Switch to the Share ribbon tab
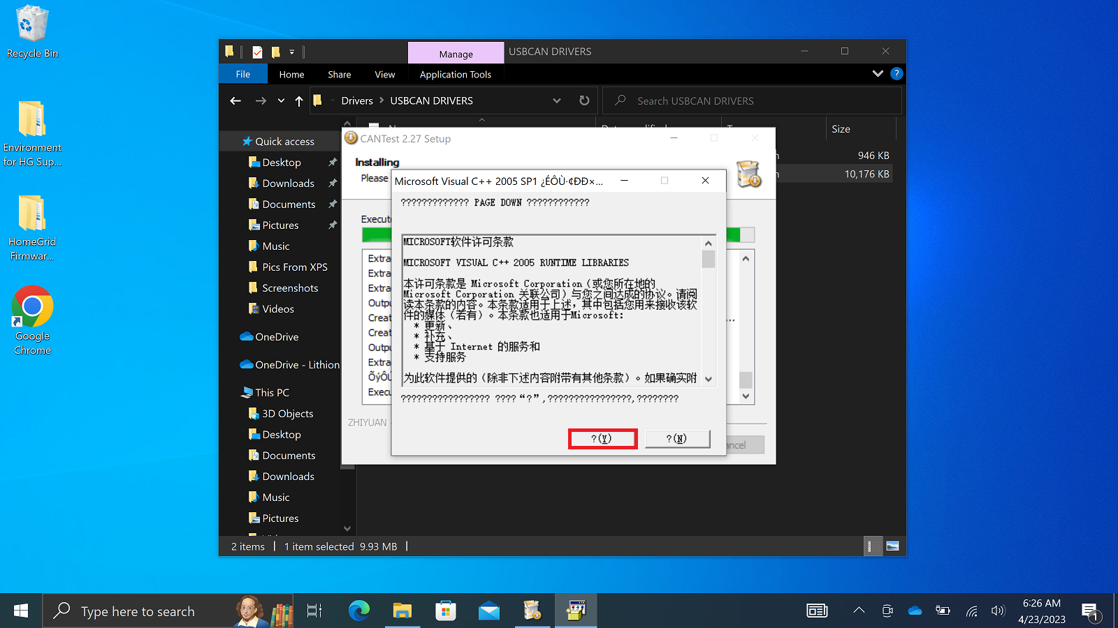This screenshot has height=628, width=1118. click(x=340, y=74)
